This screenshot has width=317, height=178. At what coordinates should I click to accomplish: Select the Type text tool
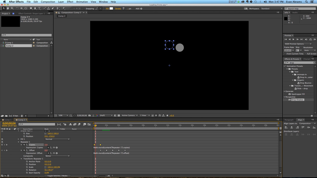coord(39,9)
